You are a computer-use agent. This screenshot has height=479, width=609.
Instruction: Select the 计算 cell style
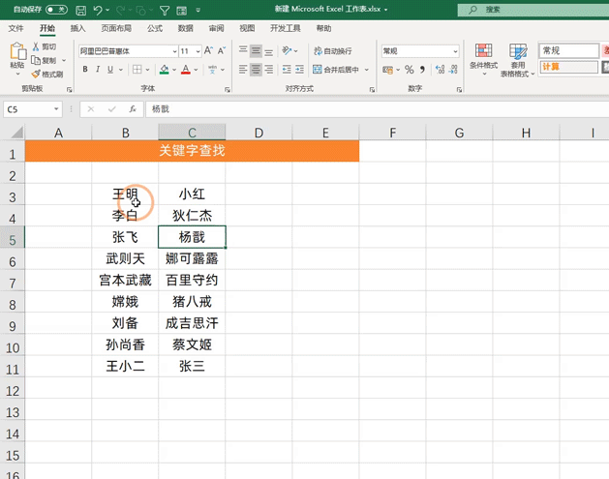[x=569, y=67]
